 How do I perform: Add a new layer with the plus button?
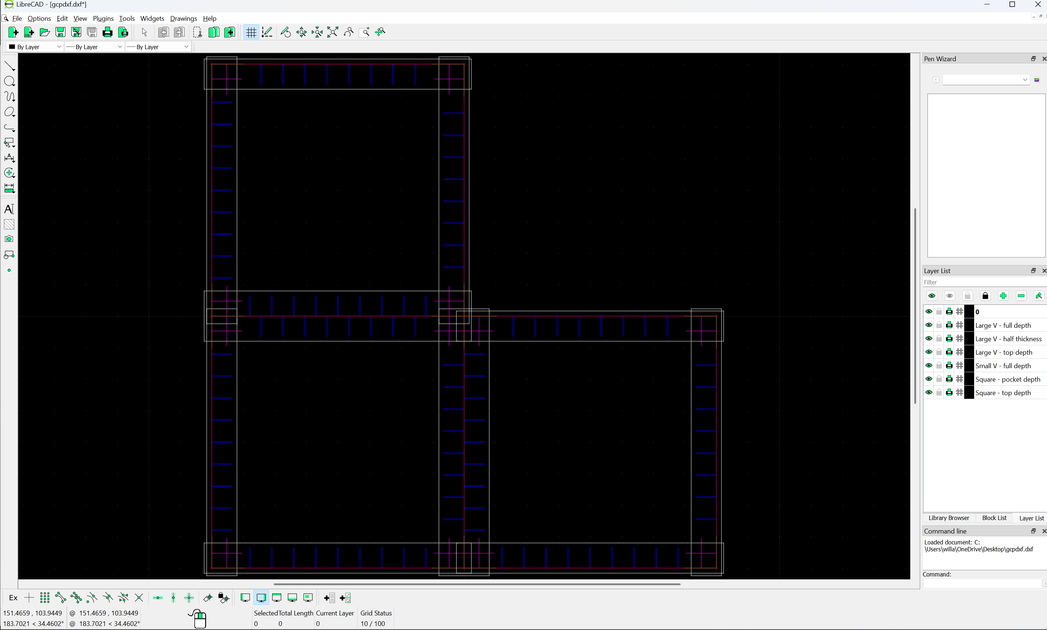click(1003, 296)
